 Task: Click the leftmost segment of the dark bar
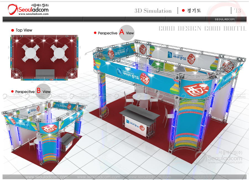point(23,19)
